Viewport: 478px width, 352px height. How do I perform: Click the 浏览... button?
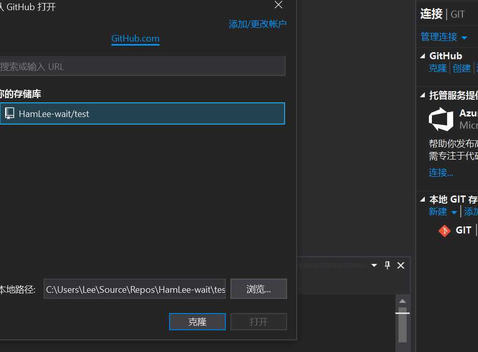tap(259, 289)
